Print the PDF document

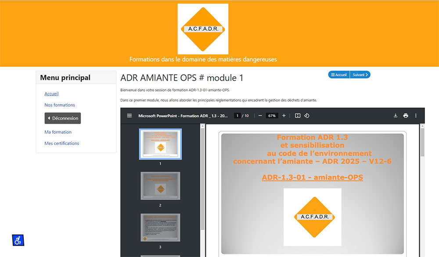406,115
